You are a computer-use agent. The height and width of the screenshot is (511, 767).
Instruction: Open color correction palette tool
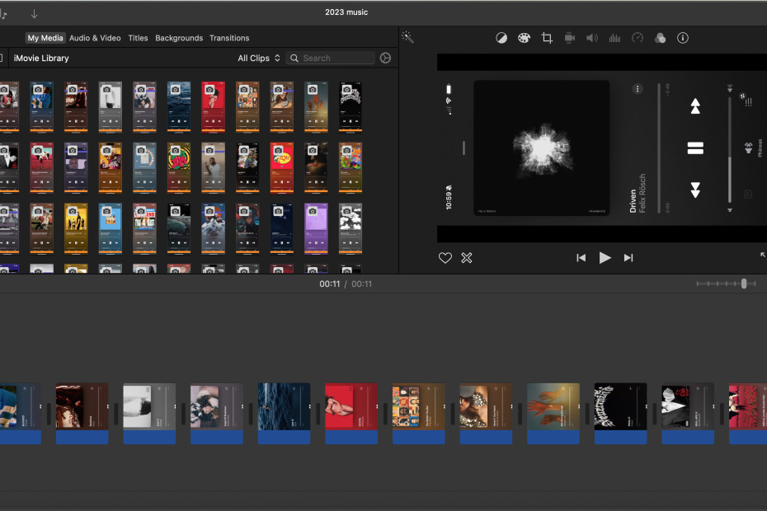[x=523, y=38]
